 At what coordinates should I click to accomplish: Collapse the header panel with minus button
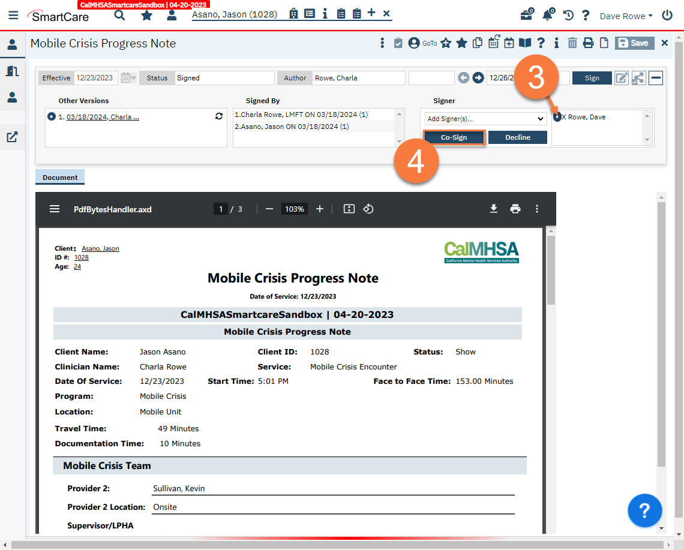(656, 78)
